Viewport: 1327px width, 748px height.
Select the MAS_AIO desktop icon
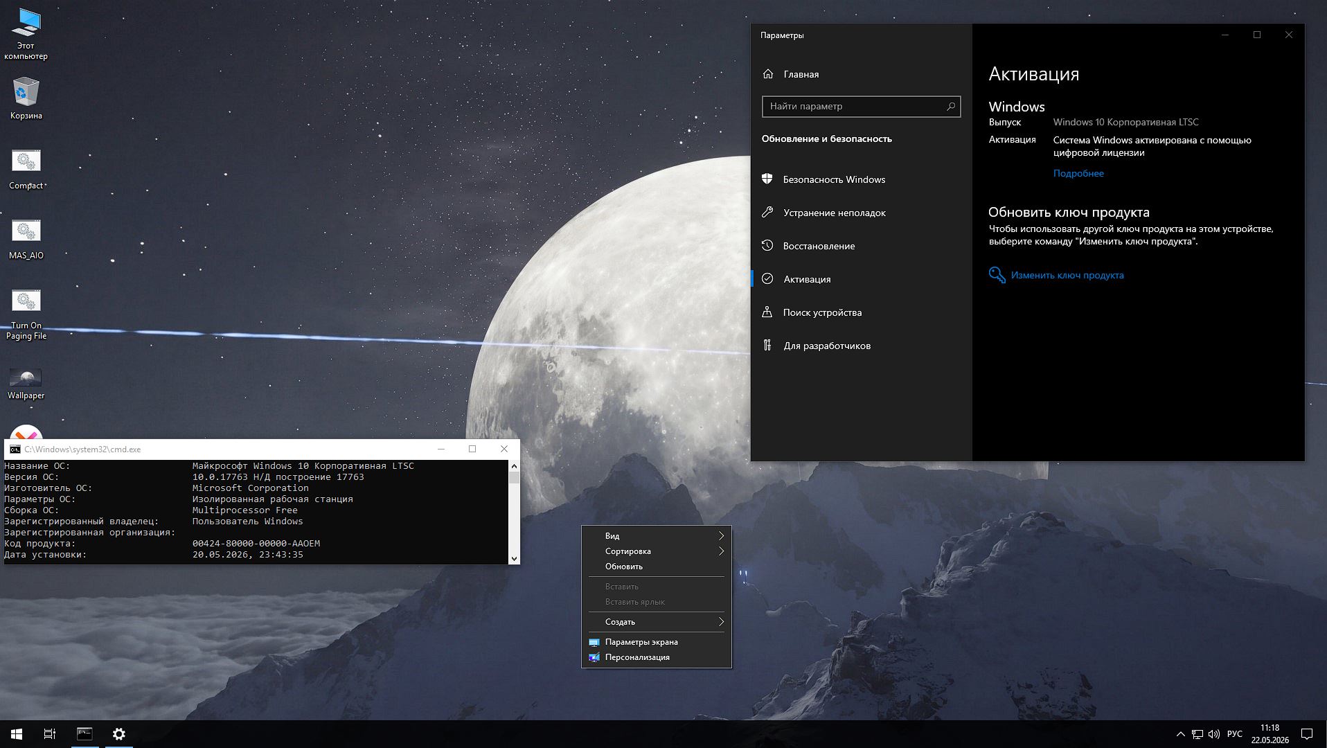26,239
